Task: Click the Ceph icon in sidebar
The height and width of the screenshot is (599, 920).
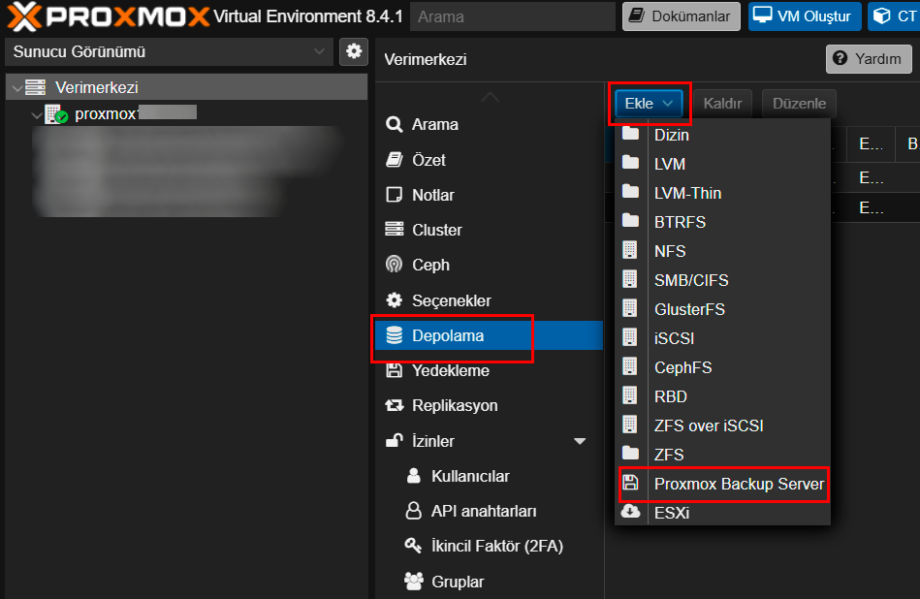Action: point(394,265)
